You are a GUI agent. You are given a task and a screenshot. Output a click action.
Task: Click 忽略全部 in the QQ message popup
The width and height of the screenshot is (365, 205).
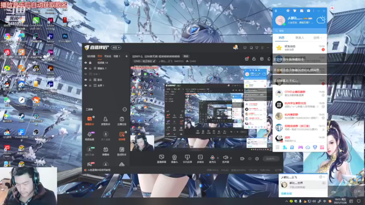pos(287,193)
